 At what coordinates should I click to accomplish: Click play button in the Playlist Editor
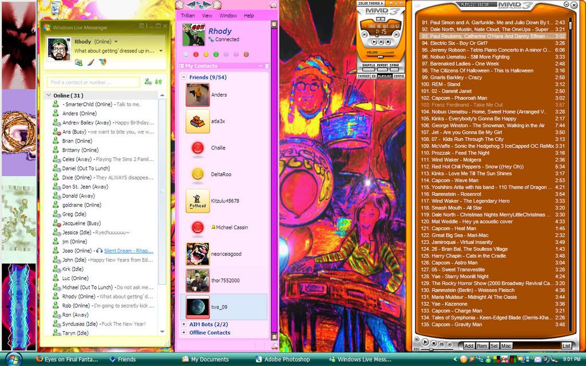425,342
